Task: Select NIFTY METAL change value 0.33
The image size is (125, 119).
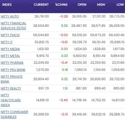Action: (x=64, y=56)
